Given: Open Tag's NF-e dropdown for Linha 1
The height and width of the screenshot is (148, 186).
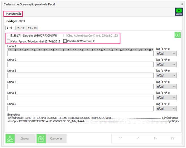Looking at the screenshot, I should (x=166, y=54).
